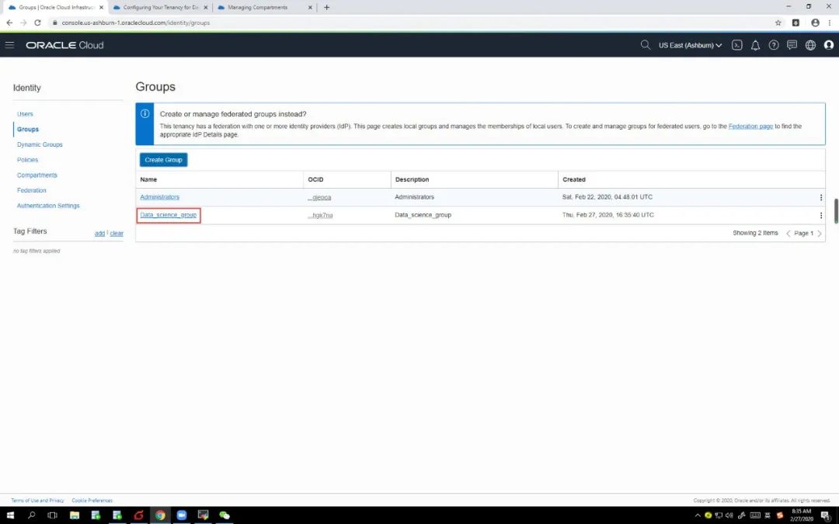Follow the Federation page link
The width and height of the screenshot is (839, 524).
[x=750, y=127]
